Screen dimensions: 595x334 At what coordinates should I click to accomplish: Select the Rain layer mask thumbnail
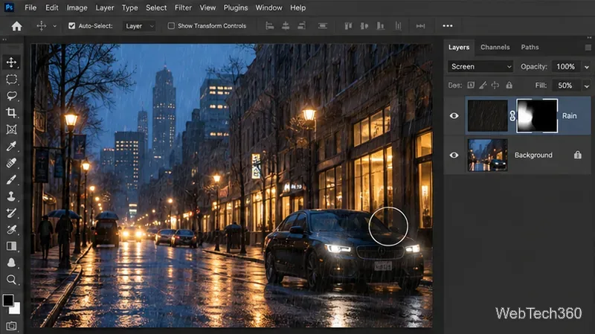(x=537, y=116)
